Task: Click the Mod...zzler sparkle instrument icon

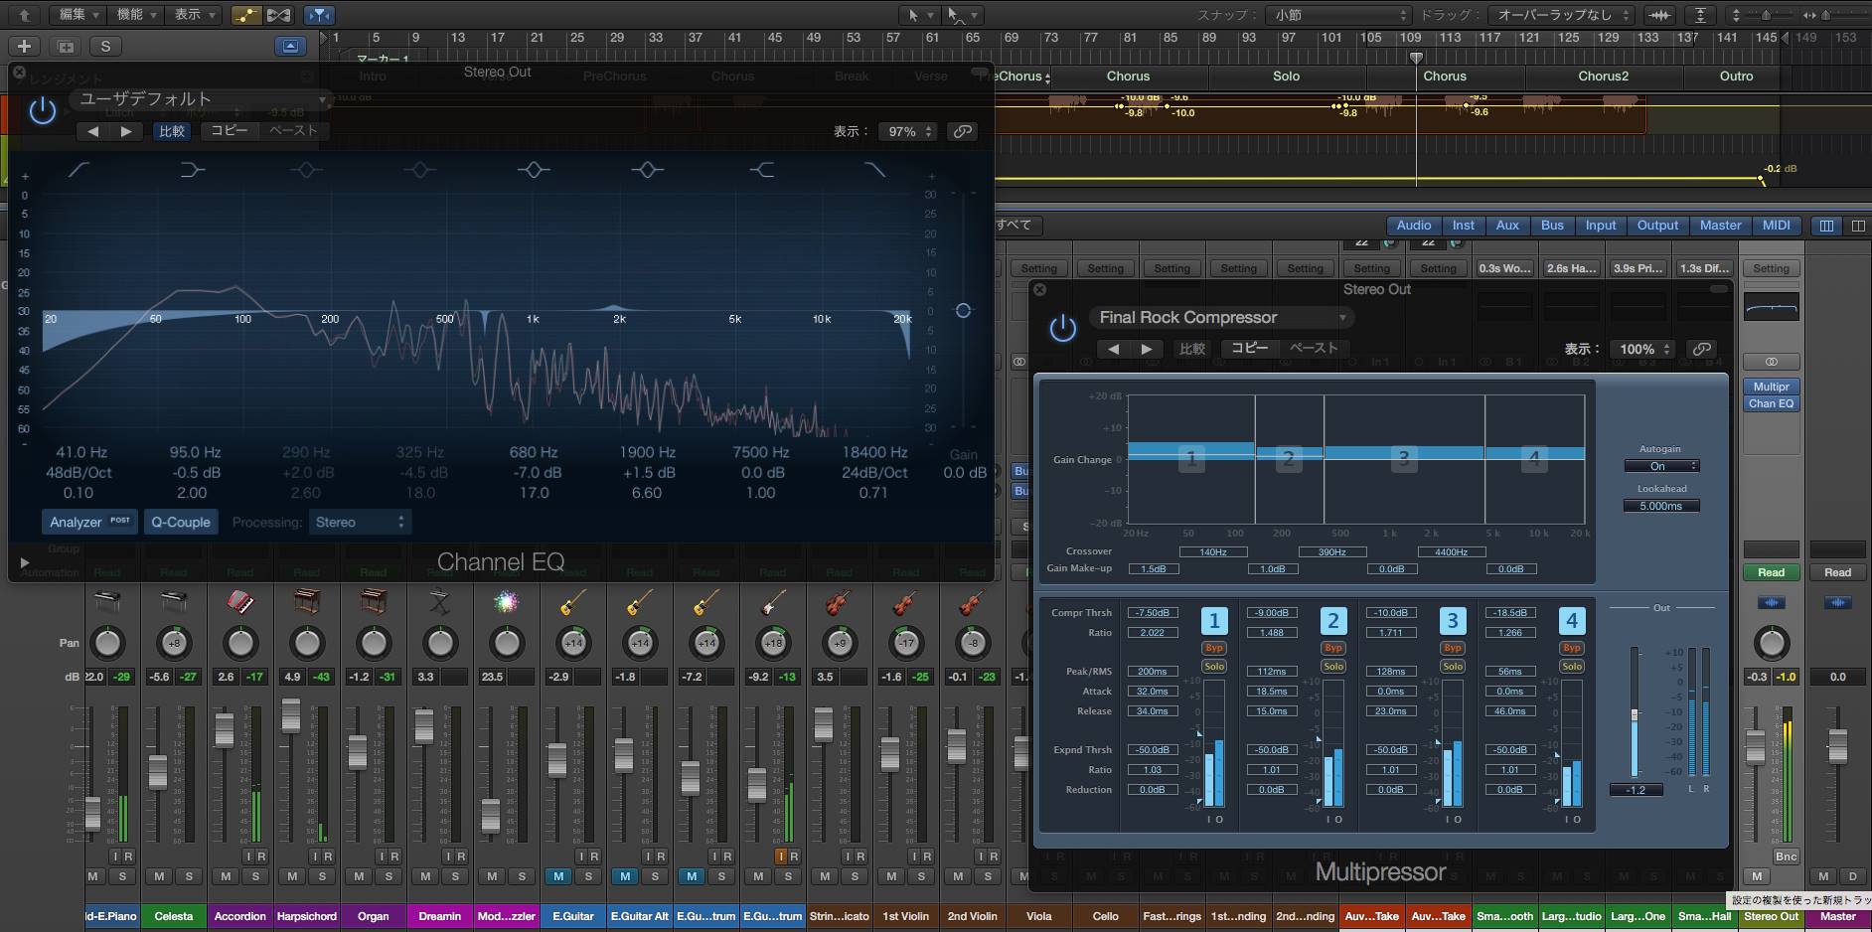Action: [x=507, y=602]
